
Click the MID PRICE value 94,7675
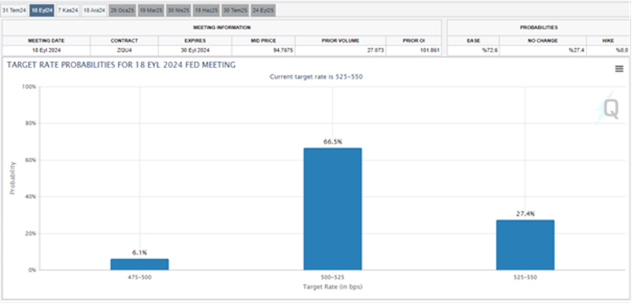pos(263,50)
